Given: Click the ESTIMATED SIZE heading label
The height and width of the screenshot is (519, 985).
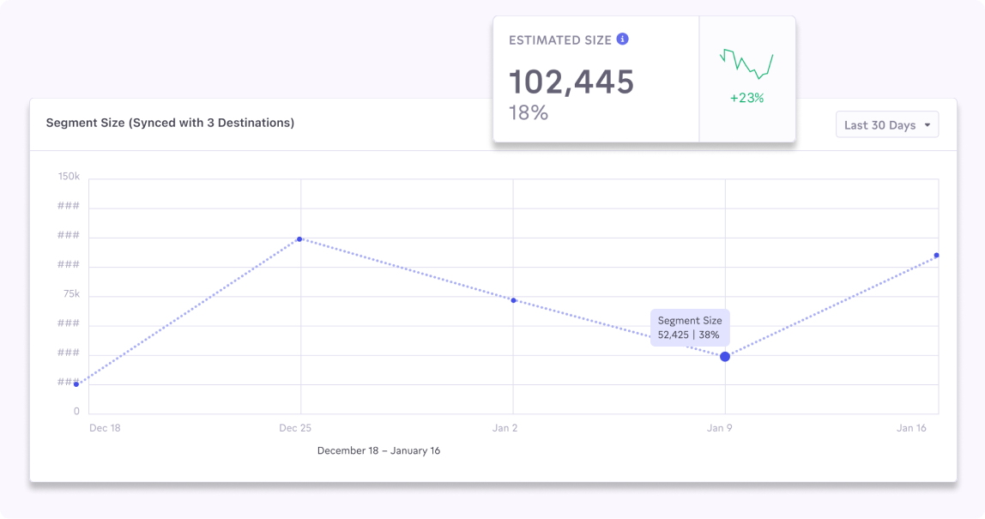Looking at the screenshot, I should click(559, 40).
